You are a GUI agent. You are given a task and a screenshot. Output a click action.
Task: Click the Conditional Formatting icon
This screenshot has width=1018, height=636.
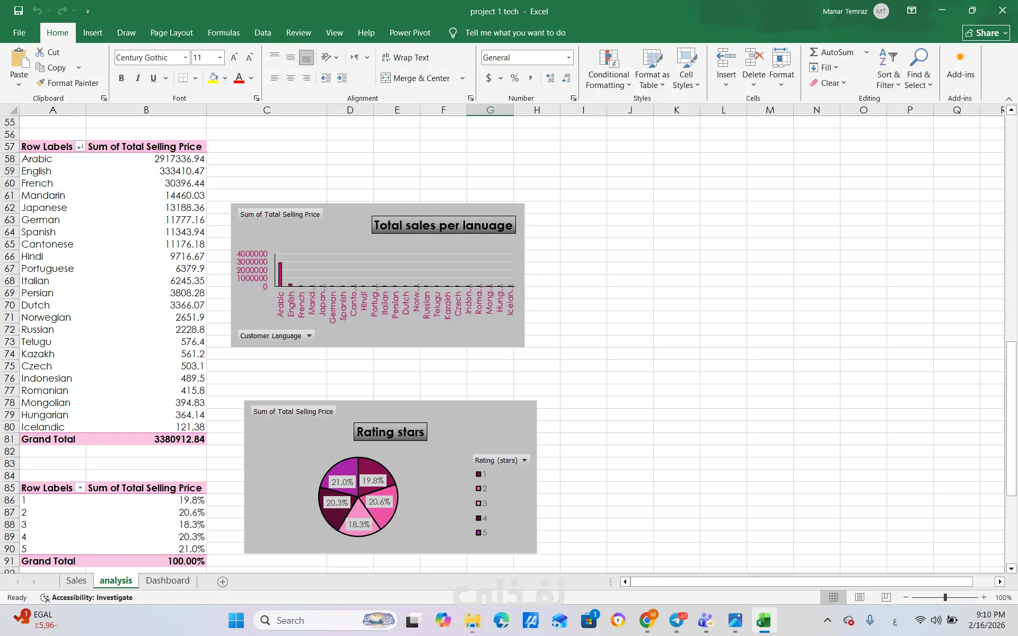[x=609, y=59]
